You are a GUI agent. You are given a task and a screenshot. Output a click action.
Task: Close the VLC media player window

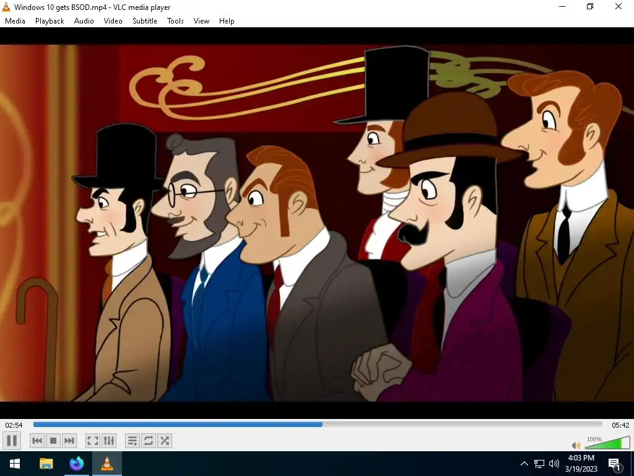tap(619, 7)
